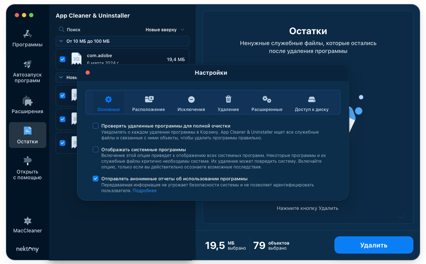Select the Open With signpost icon
Viewport: 426px width, 264px height.
[x=28, y=161]
